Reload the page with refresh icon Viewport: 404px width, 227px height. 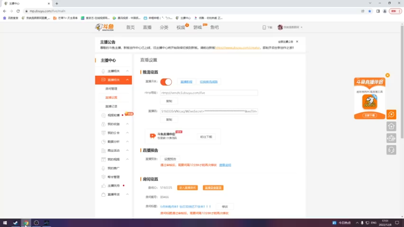pyautogui.click(x=18, y=11)
